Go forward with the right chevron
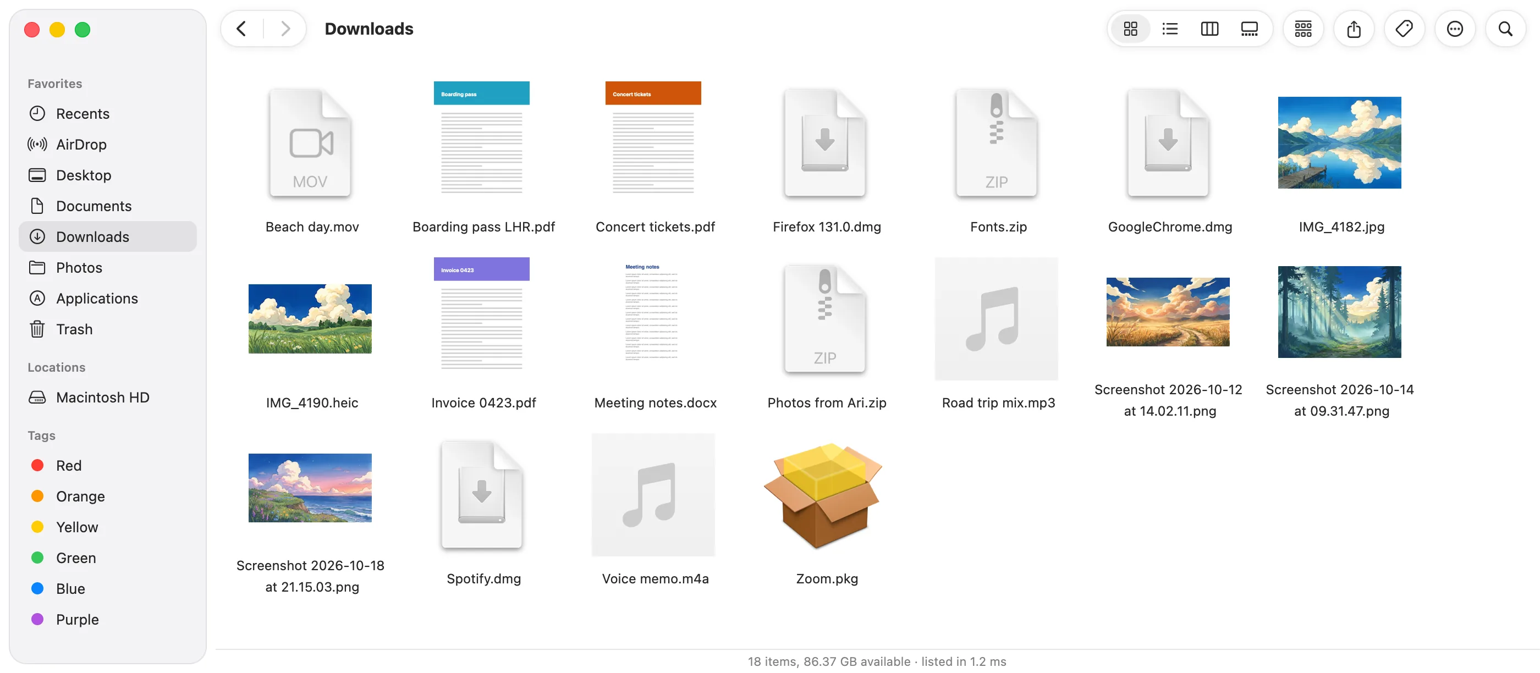 [285, 29]
